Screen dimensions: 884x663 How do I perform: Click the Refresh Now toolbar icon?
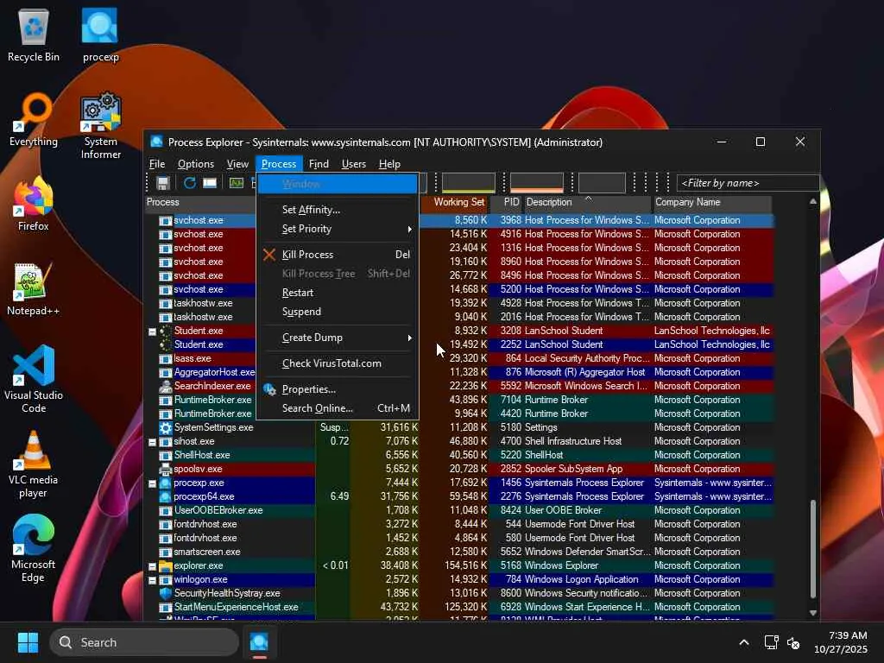[189, 183]
